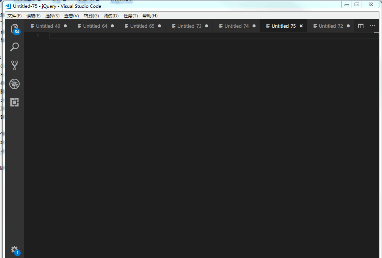The height and width of the screenshot is (258, 382).
Task: Open the Source Control branch icon
Action: click(x=14, y=65)
